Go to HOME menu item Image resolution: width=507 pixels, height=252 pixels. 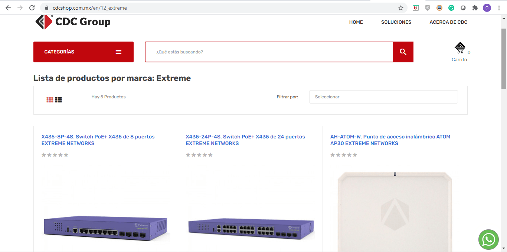(356, 22)
